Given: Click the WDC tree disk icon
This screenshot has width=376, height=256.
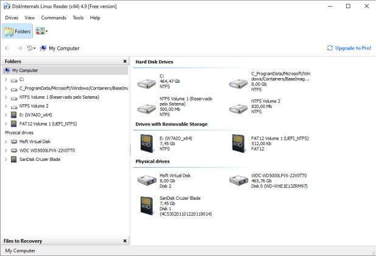Looking at the screenshot, I should pyautogui.click(x=14, y=151).
